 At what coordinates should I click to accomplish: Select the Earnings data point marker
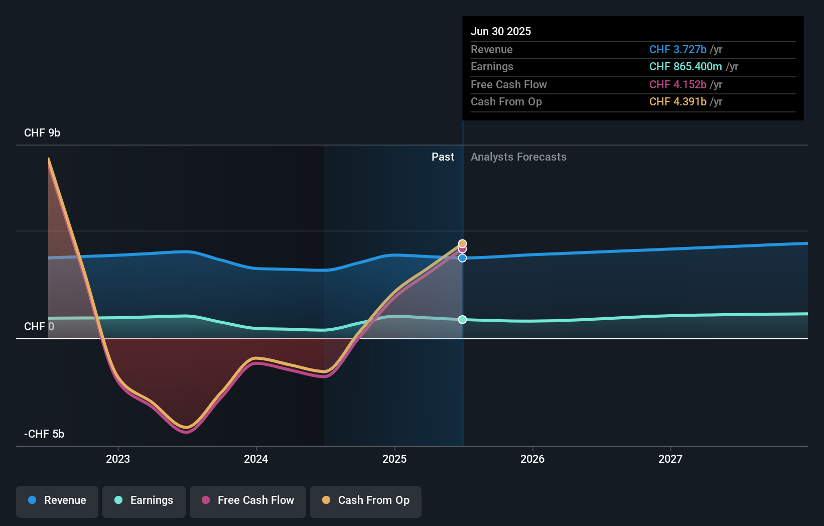coord(462,320)
